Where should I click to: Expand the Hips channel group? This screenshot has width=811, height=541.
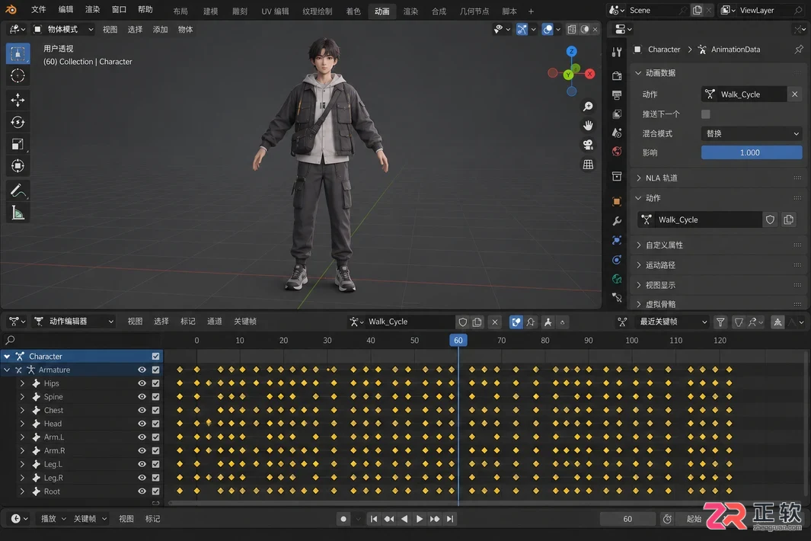pyautogui.click(x=22, y=383)
